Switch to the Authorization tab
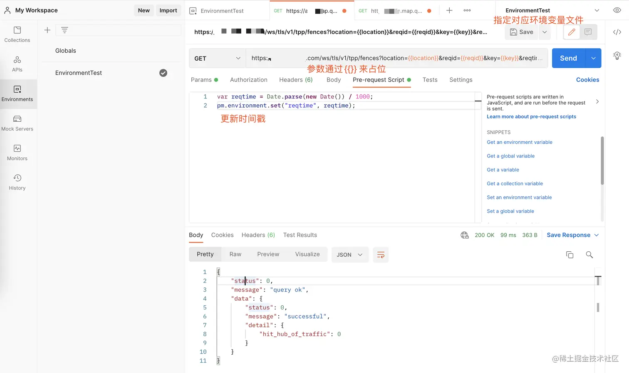Viewport: 629px width, 373px height. click(249, 80)
